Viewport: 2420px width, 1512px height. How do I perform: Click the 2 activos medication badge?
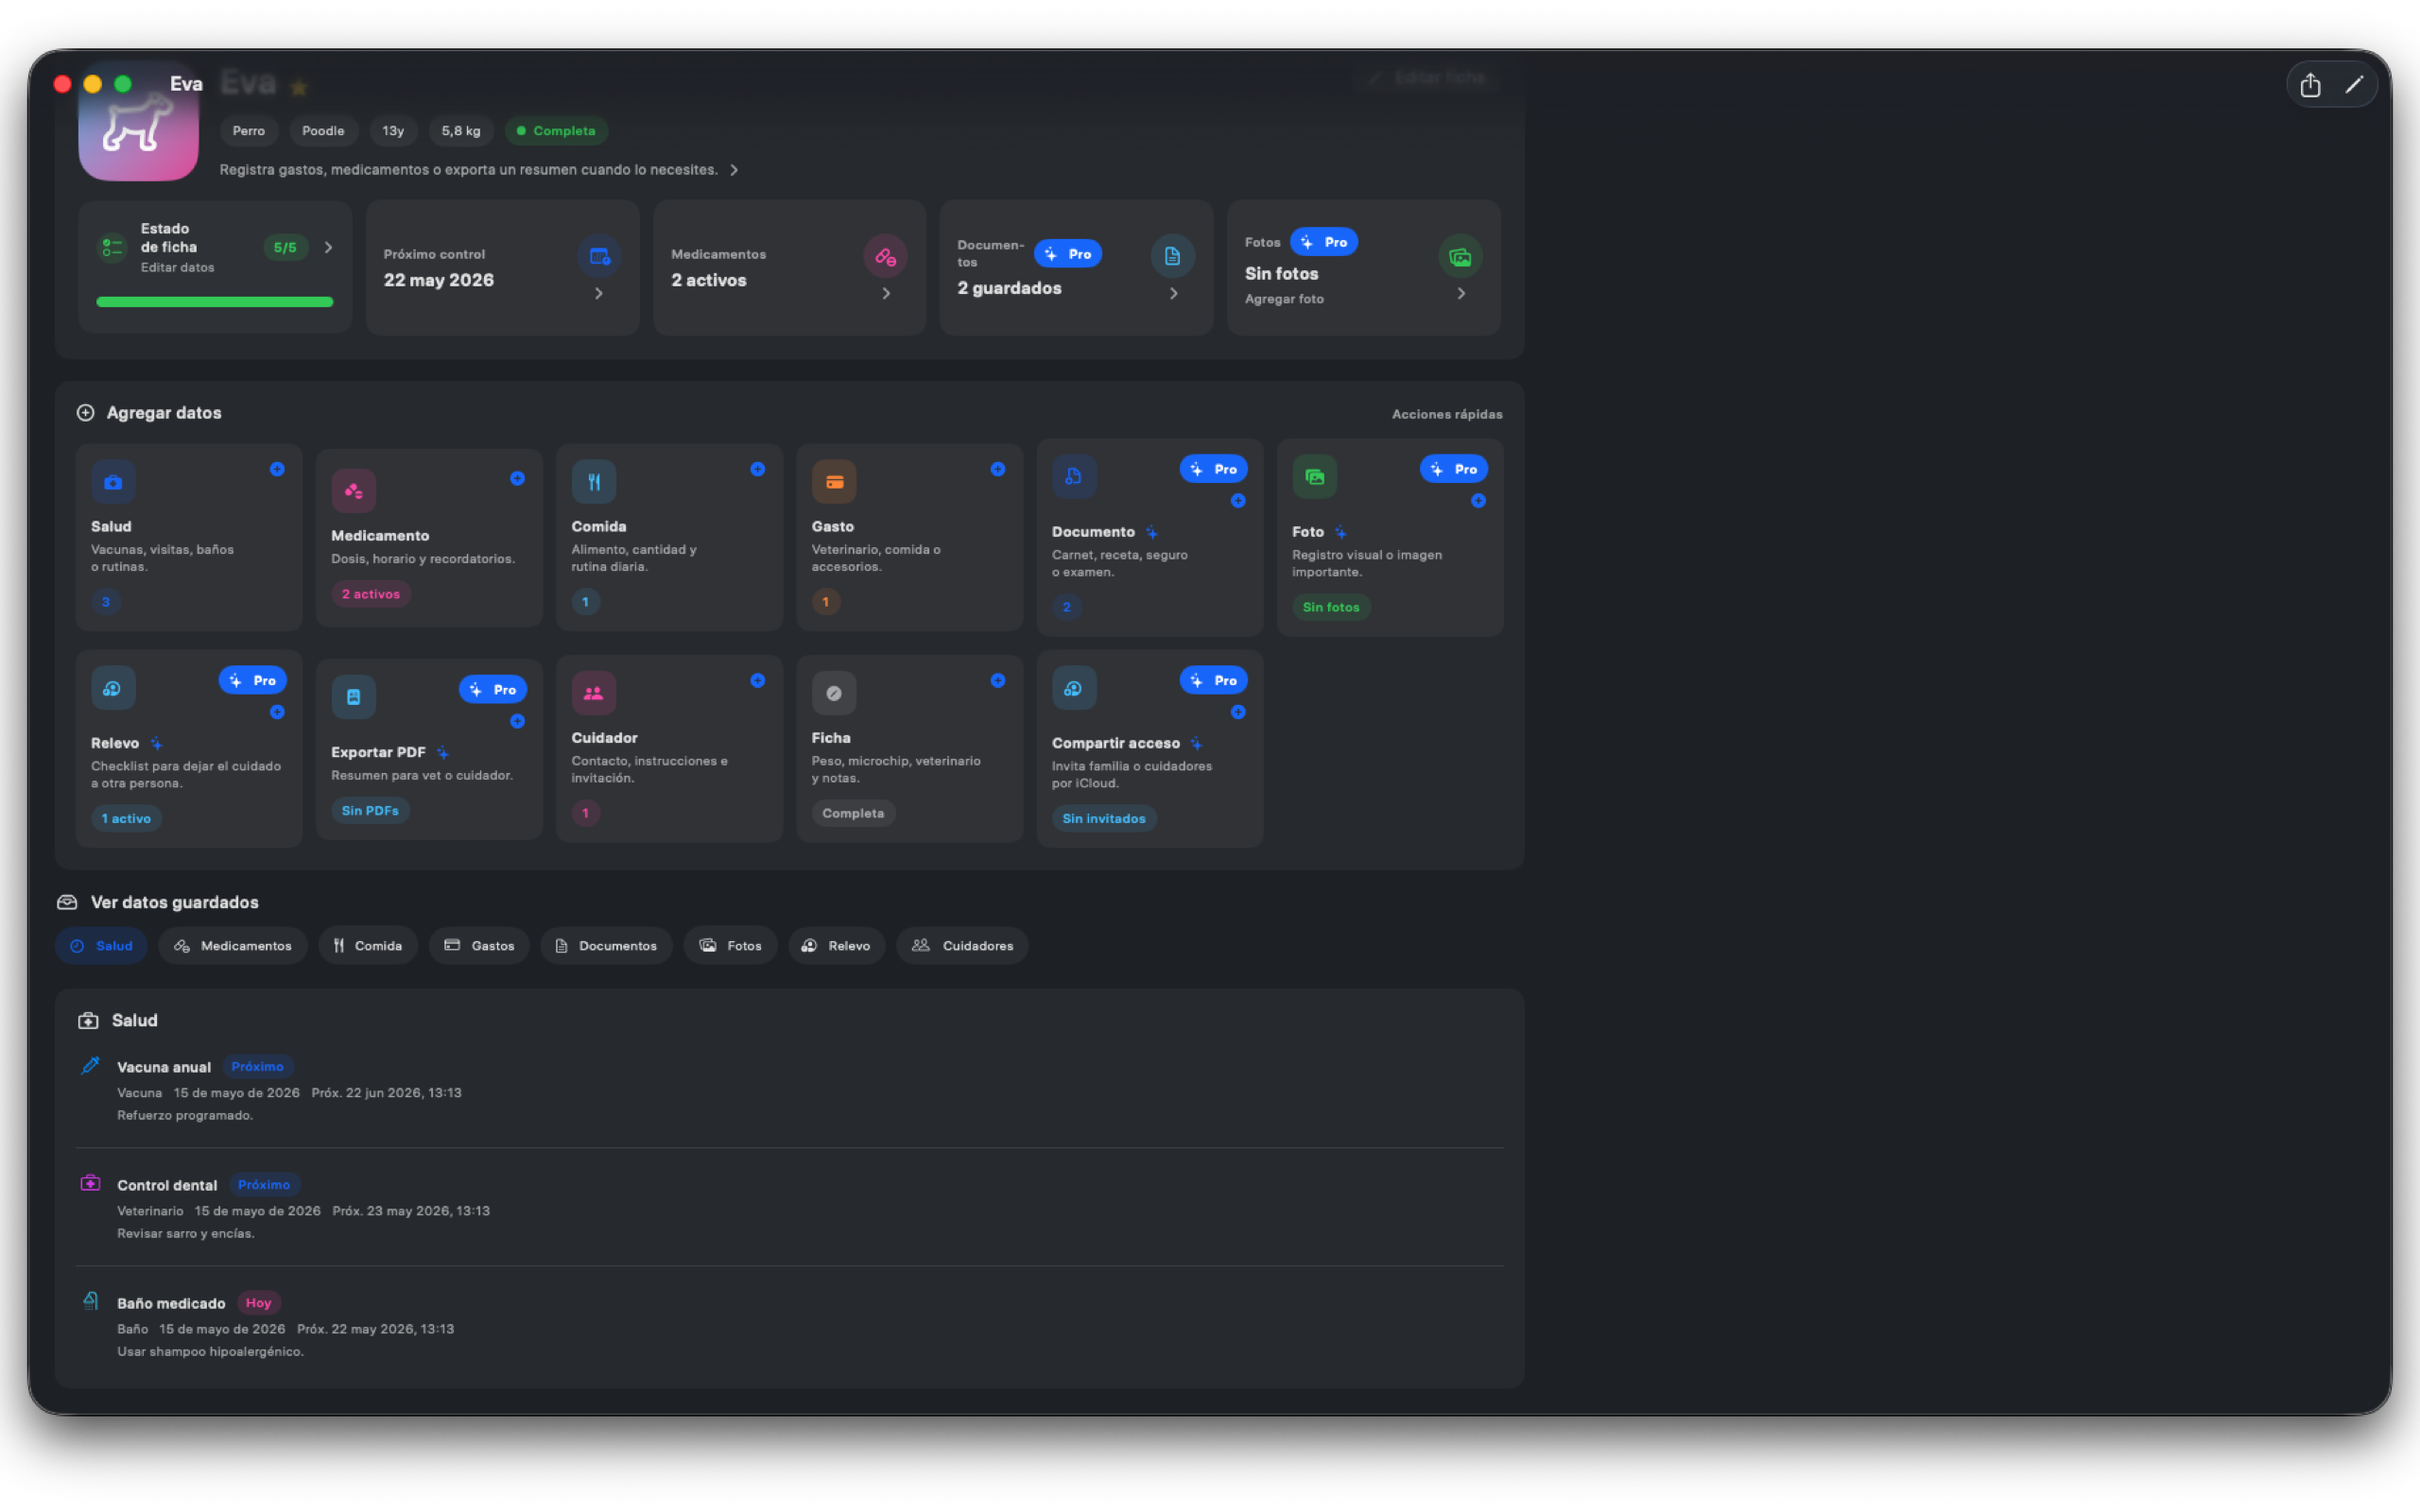tap(371, 594)
